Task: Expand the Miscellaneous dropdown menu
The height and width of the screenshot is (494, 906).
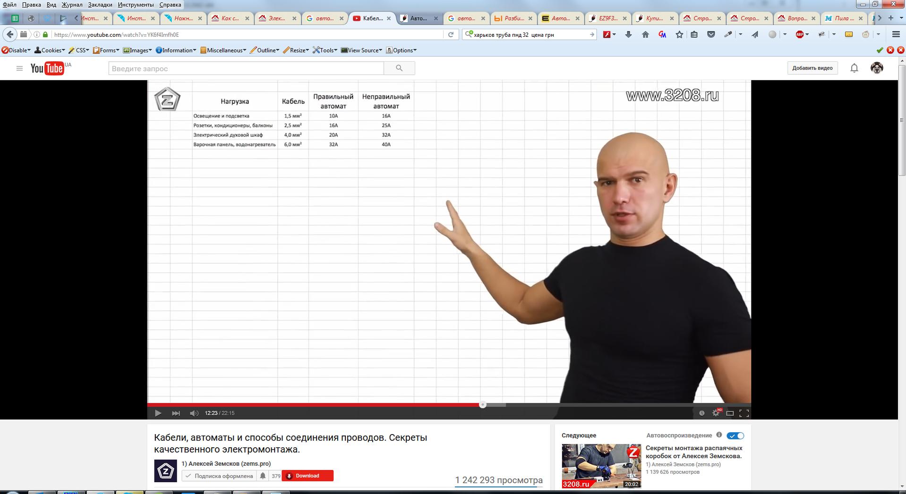Action: 223,50
